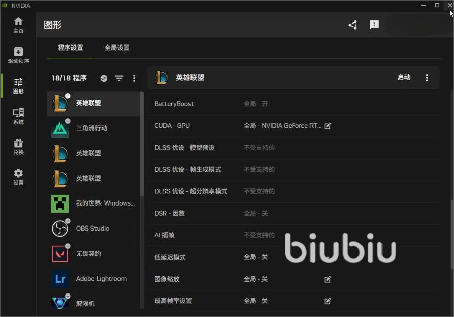
Task: Open the program list filter icon
Action: click(x=119, y=78)
